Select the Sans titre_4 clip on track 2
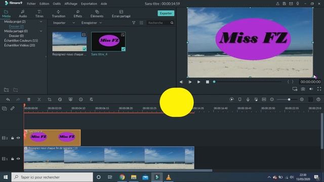This screenshot has height=182, width=324. coord(52,138)
